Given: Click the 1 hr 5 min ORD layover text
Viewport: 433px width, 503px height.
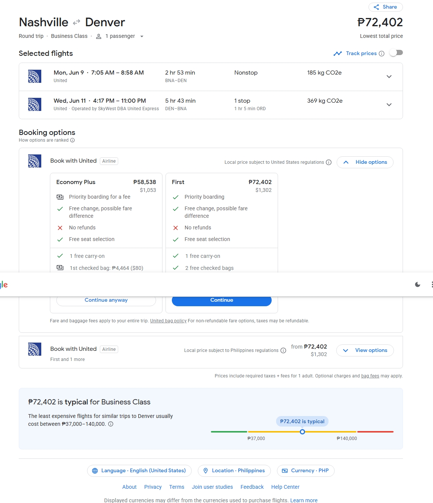Looking at the screenshot, I should click(x=250, y=109).
